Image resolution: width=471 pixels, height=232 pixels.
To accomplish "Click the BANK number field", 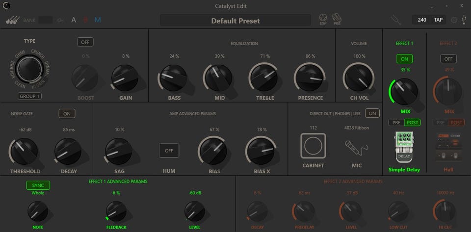I will [46, 20].
